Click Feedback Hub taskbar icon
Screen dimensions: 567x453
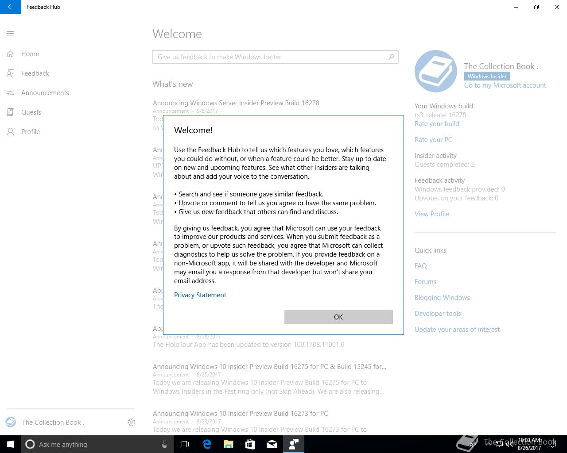point(294,444)
